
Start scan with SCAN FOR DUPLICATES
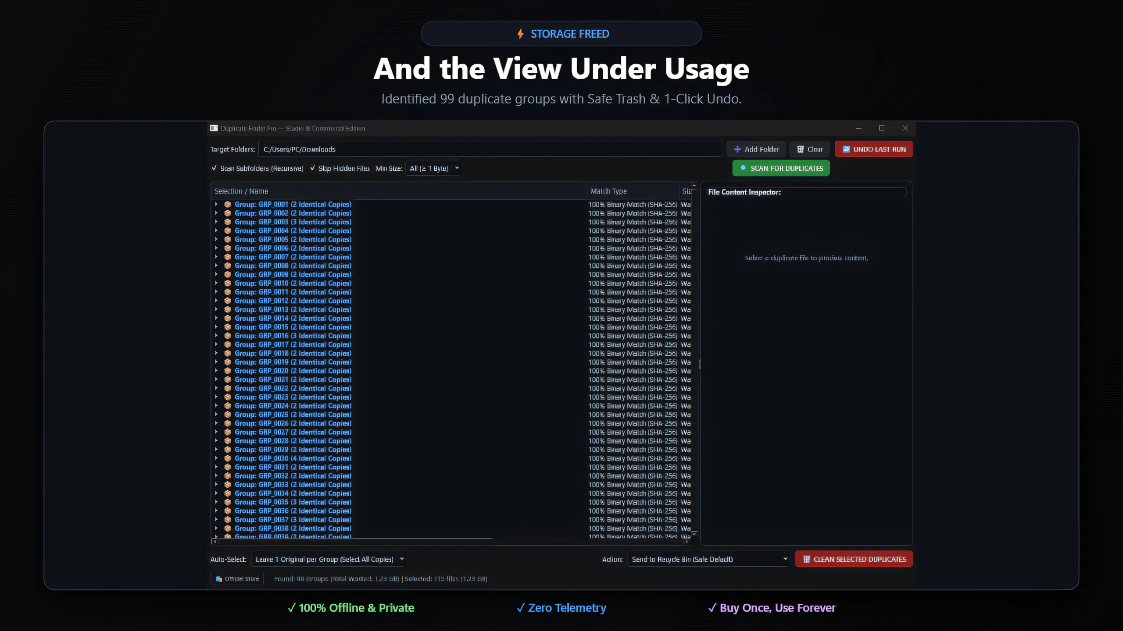781,168
